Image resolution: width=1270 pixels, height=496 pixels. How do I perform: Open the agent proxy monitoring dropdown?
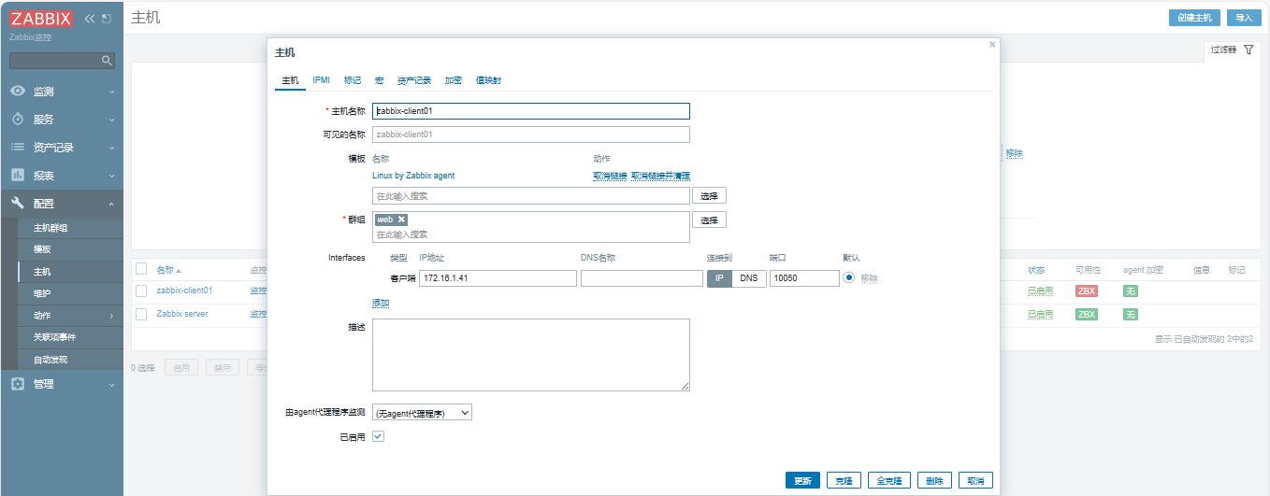pos(422,412)
